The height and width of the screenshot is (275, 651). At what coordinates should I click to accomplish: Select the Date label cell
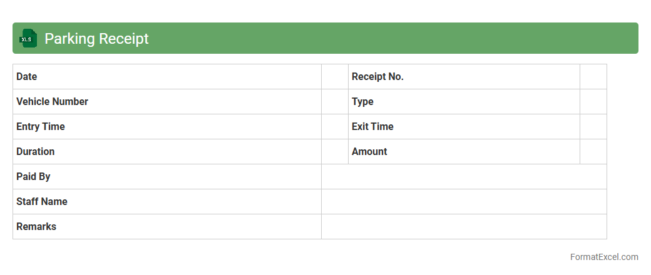coord(167,77)
